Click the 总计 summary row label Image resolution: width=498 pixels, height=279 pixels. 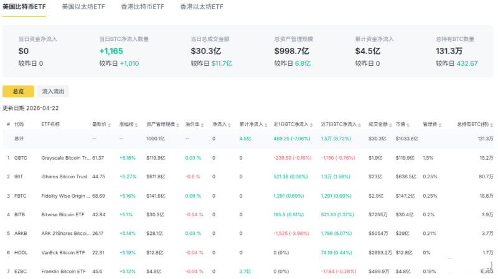19,139
